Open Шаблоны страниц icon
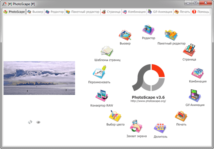 [107, 51]
